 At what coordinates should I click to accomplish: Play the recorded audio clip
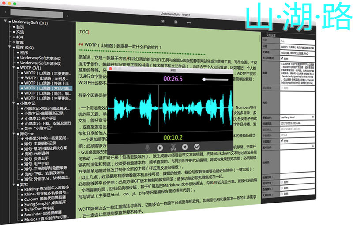coord(160,147)
